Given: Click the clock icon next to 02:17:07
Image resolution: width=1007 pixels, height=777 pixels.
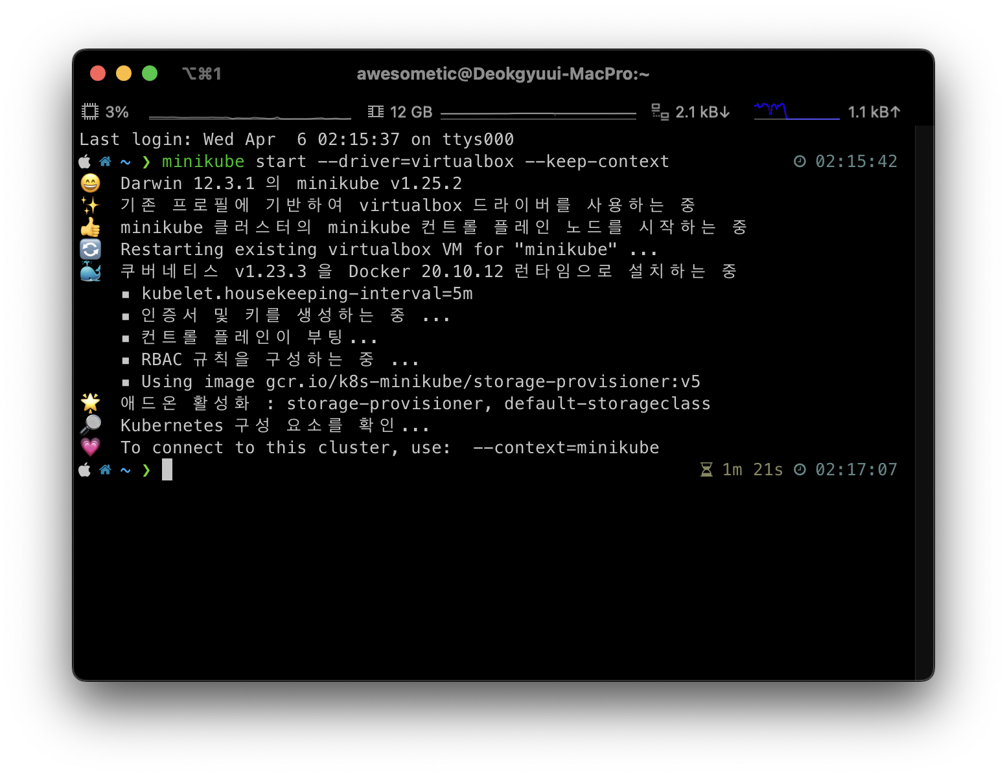Looking at the screenshot, I should (x=800, y=469).
